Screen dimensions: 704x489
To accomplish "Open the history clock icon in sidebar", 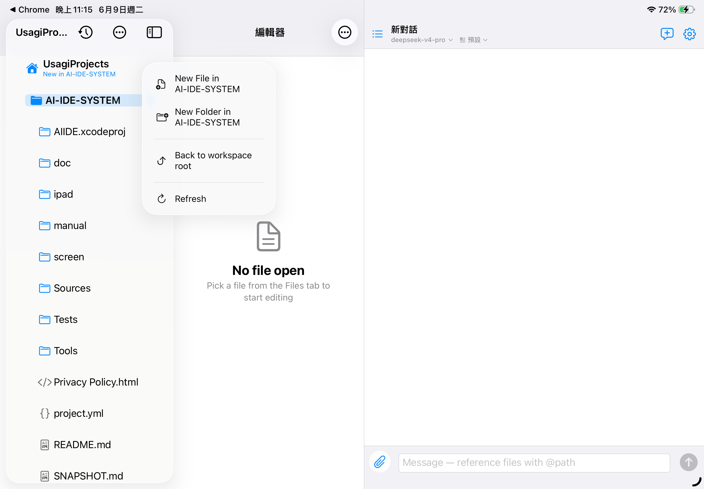I will pyautogui.click(x=86, y=32).
